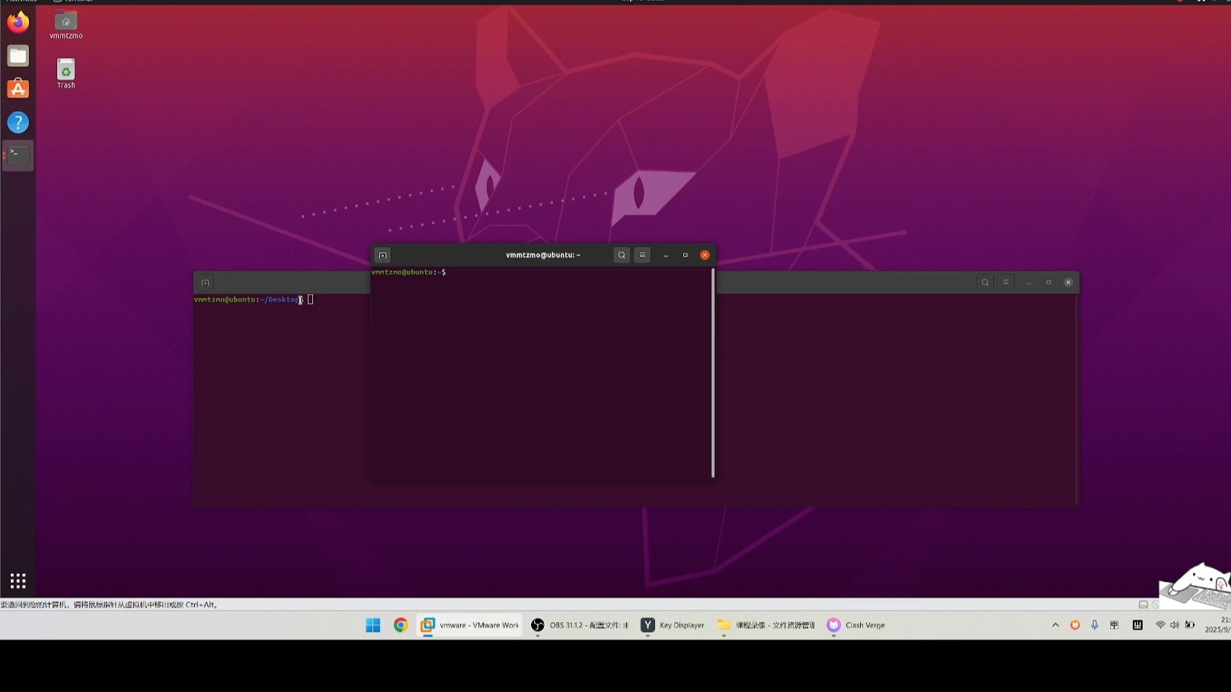
Task: Launch the Files manager in the dock
Action: click(18, 56)
